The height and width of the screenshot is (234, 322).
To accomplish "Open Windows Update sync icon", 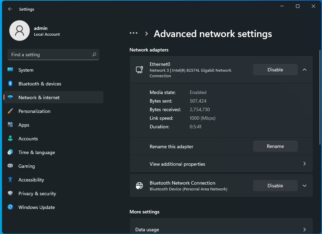I will (x=10, y=207).
